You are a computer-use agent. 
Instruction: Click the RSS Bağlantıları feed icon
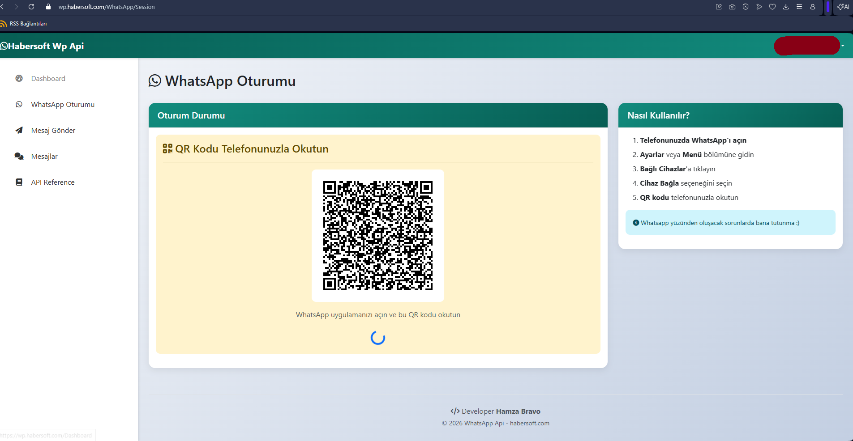(x=4, y=23)
